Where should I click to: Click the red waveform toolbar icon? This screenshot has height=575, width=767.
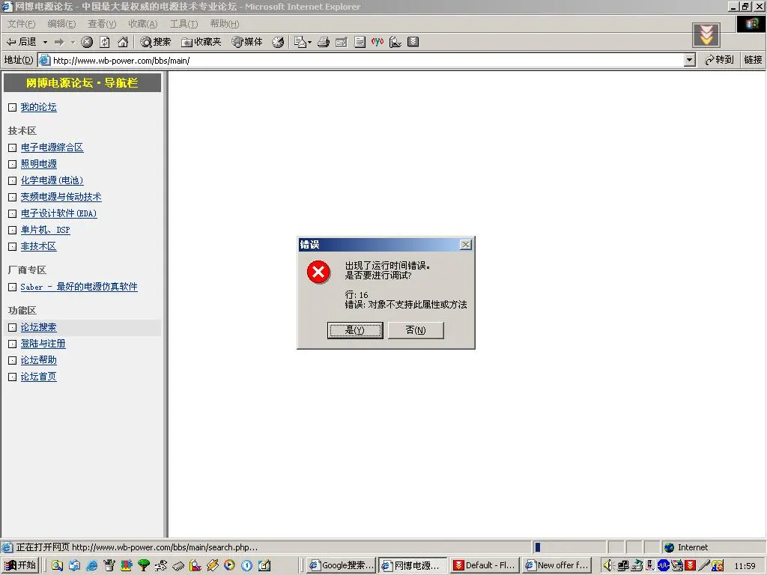pos(378,42)
